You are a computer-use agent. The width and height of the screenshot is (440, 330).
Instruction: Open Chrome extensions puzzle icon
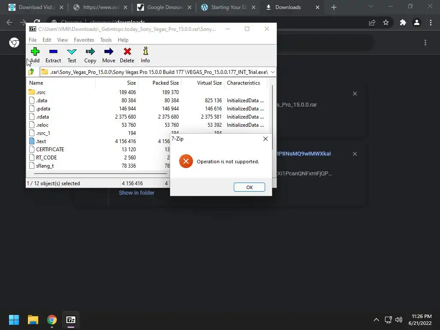coord(403,22)
